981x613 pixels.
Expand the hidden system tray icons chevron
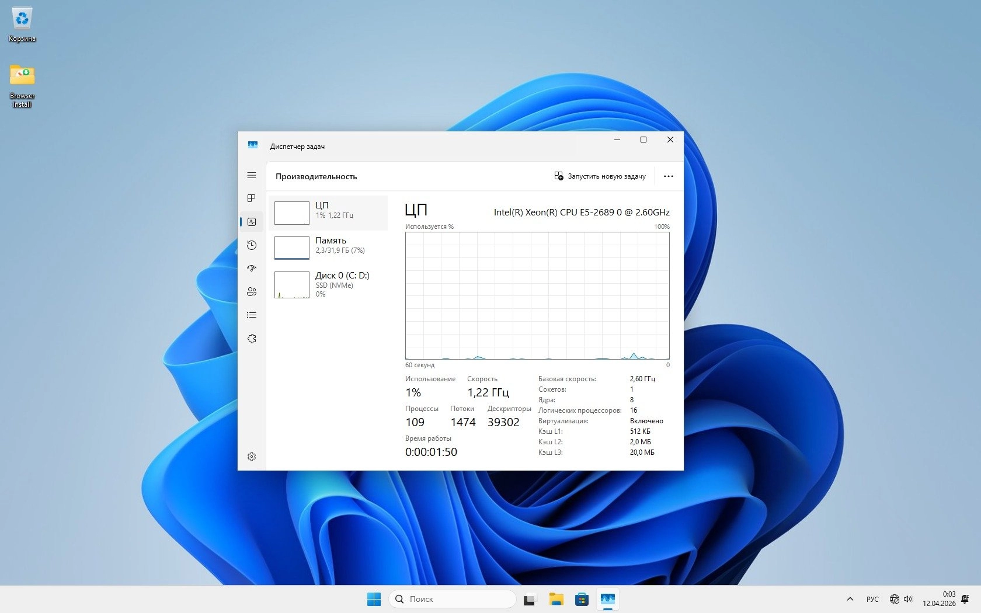pyautogui.click(x=850, y=599)
